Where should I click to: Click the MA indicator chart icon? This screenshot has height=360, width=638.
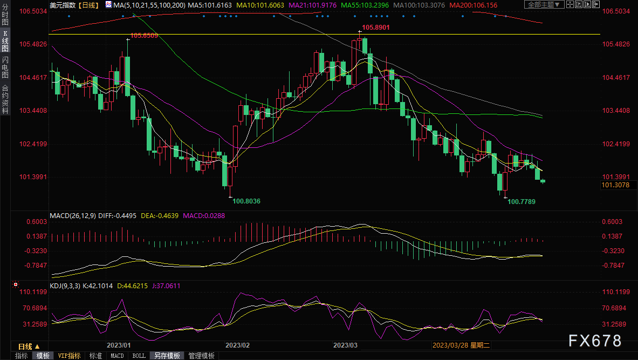[108, 4]
